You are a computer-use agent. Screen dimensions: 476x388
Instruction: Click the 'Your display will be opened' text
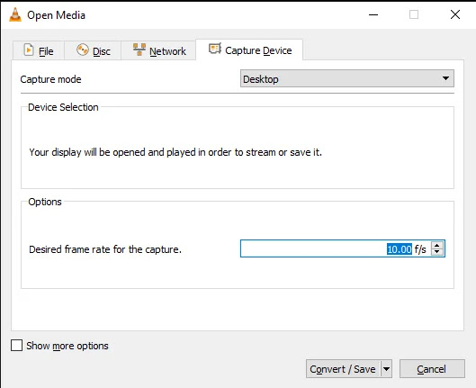(x=175, y=152)
